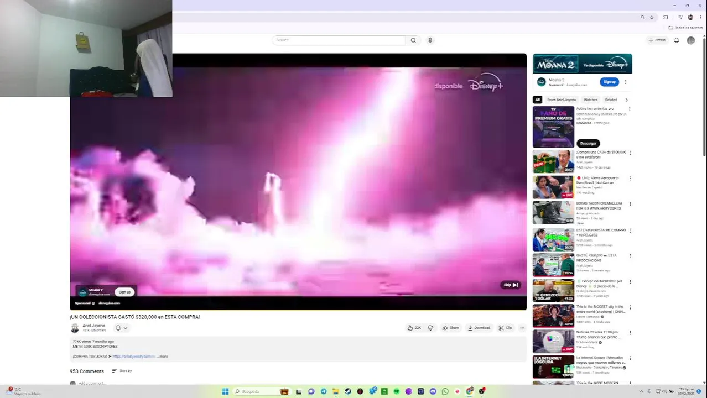Viewport: 707px width, 398px height.
Task: Open options for BOTAS TACON video
Action: click(x=630, y=205)
